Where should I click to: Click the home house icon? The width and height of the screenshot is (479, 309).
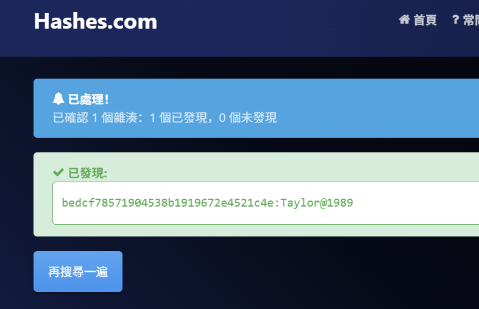404,20
